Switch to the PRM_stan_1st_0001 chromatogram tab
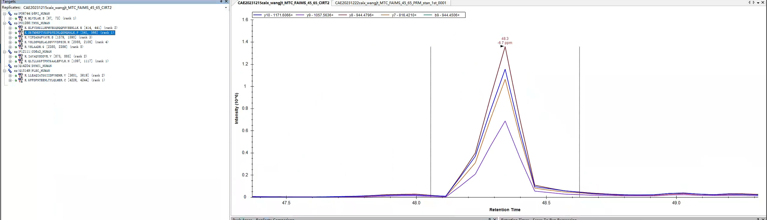The width and height of the screenshot is (767, 220). tap(390, 3)
